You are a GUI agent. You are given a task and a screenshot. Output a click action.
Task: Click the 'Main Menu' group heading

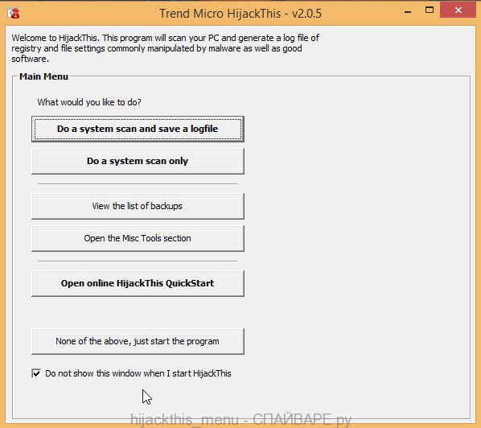[x=43, y=76]
